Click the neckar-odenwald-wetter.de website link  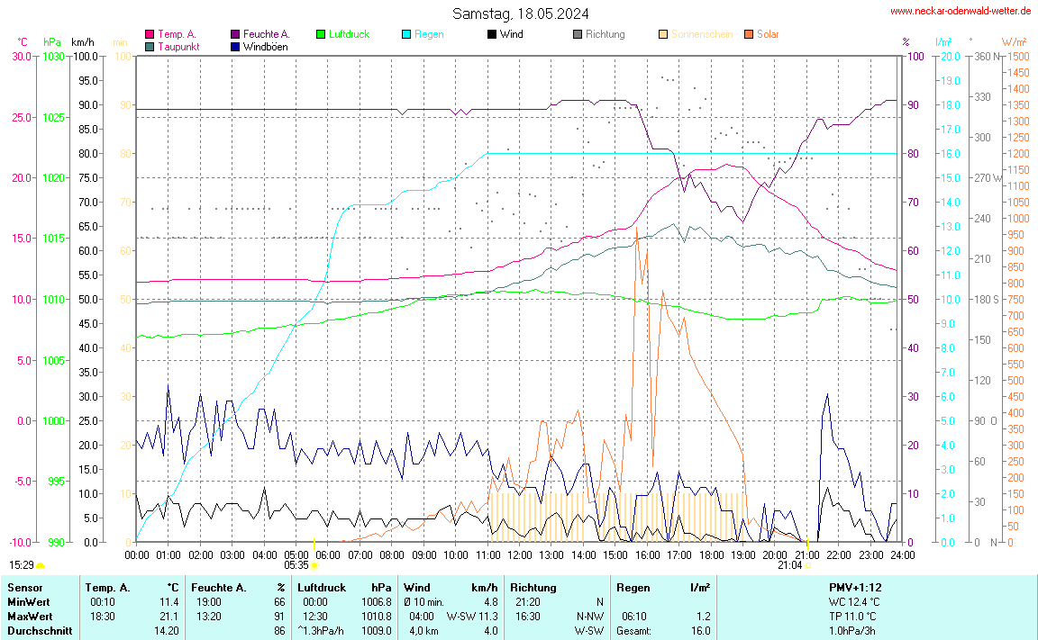click(x=960, y=11)
